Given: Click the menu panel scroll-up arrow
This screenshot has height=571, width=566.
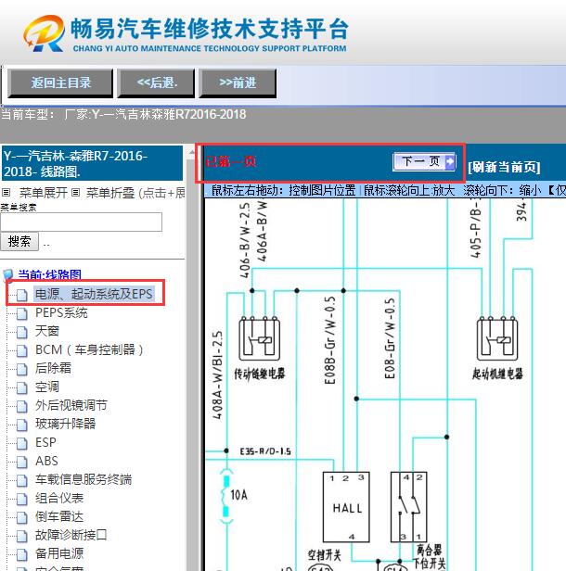Looking at the screenshot, I should (x=191, y=153).
